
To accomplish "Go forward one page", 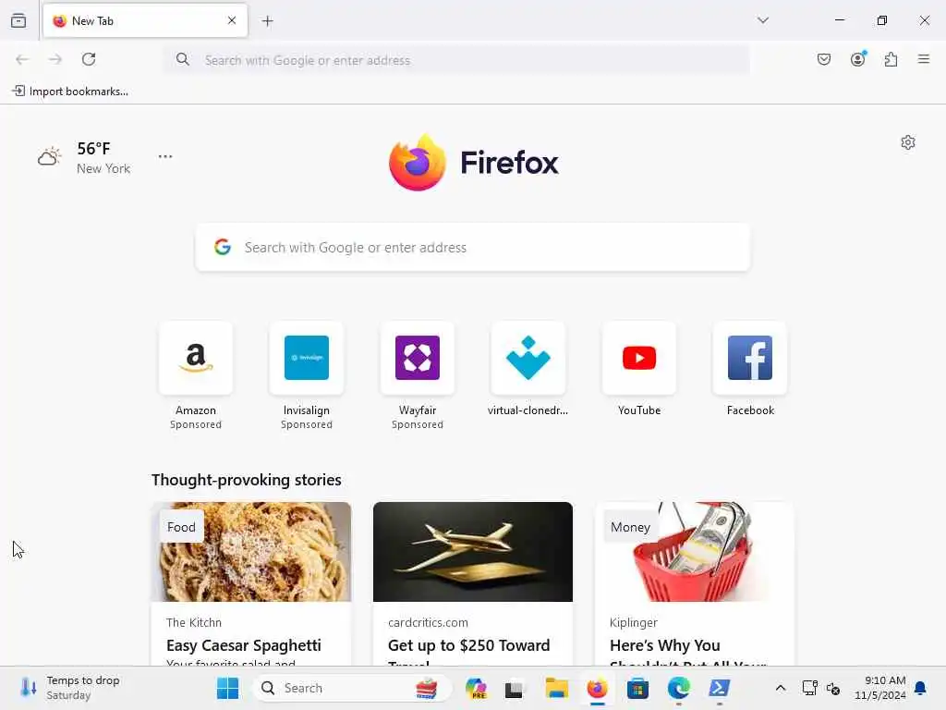I will coord(55,59).
